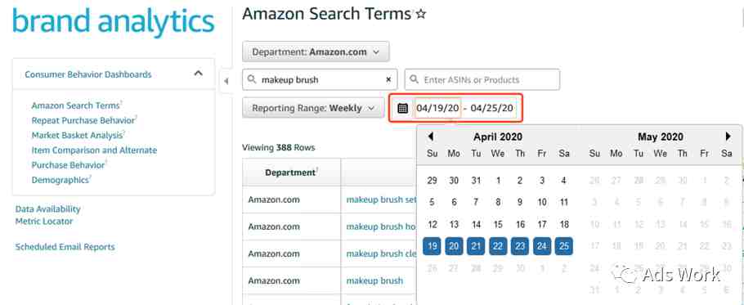This screenshot has width=744, height=305.
Task: Click Data Availability link
Action: click(48, 209)
